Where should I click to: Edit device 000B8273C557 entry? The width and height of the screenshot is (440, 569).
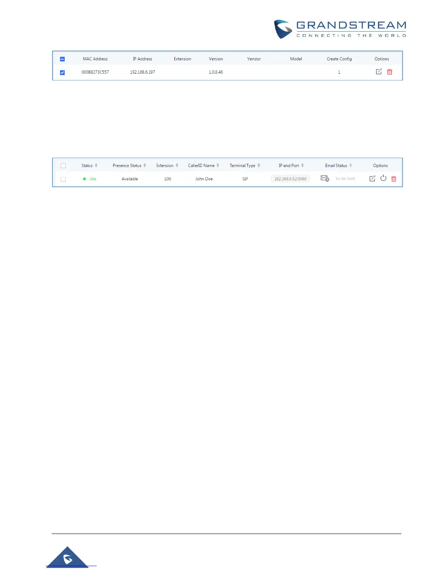click(x=379, y=71)
